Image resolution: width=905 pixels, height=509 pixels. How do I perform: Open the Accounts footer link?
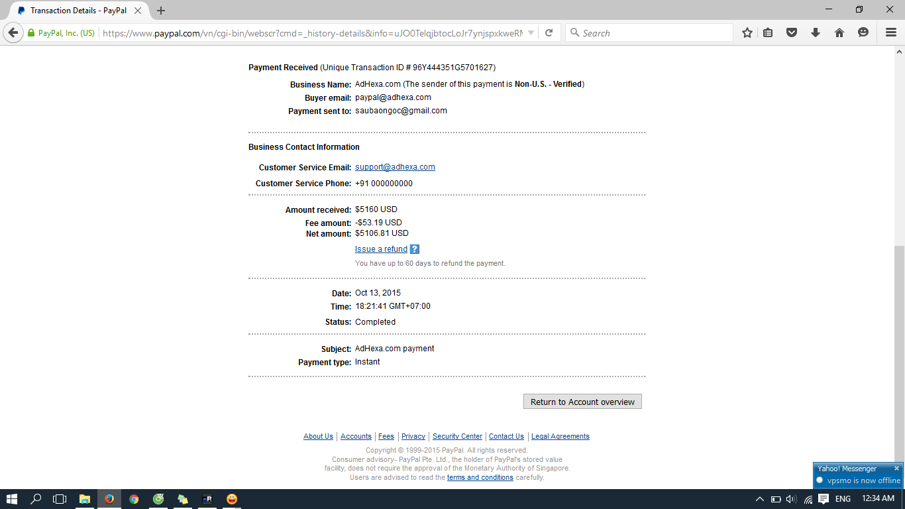click(356, 436)
